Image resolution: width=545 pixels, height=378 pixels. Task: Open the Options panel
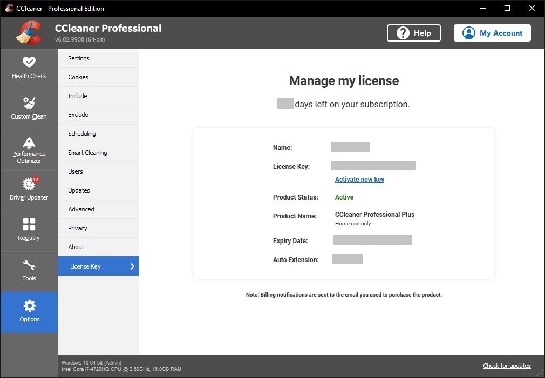(x=29, y=312)
